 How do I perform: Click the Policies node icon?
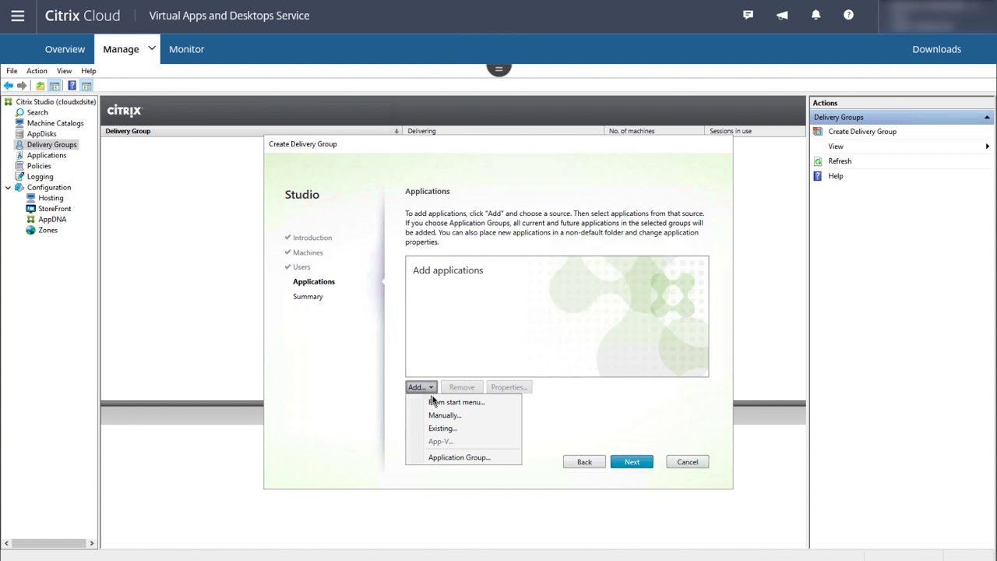[x=20, y=166]
